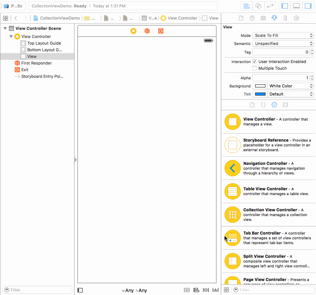Image resolution: width=316 pixels, height=295 pixels.
Task: Toggle document outline visibility
Action: click(x=80, y=290)
